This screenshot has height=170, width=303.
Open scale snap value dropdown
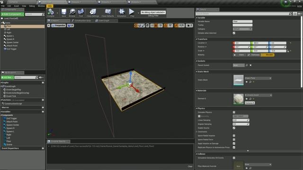click(181, 25)
